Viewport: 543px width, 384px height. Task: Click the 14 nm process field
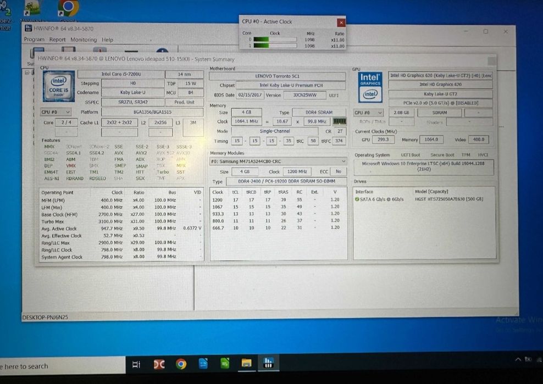point(184,74)
